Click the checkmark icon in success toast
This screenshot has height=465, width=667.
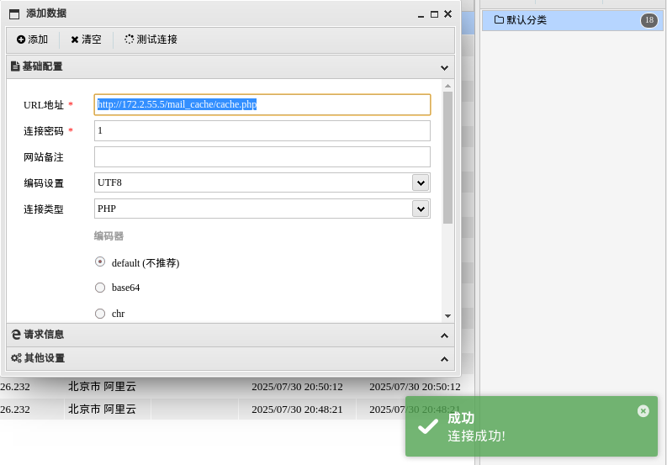[x=428, y=426]
